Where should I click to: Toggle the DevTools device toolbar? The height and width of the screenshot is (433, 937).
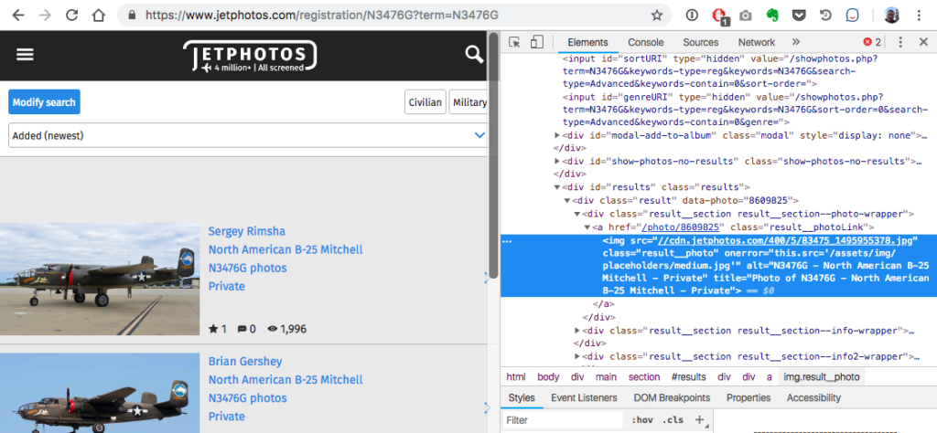point(536,42)
